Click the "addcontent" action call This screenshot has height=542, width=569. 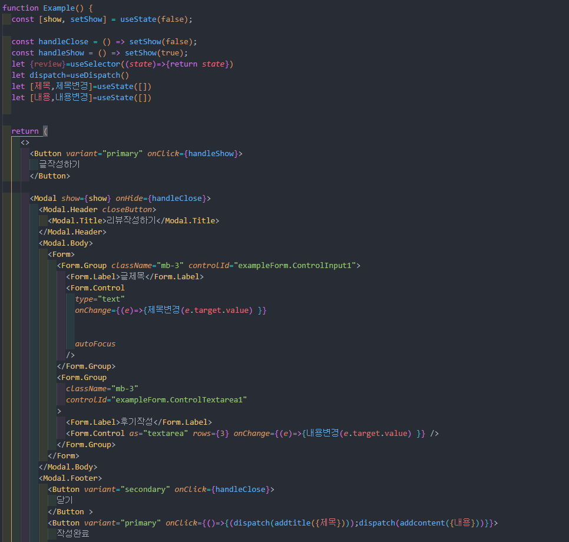coord(422,523)
